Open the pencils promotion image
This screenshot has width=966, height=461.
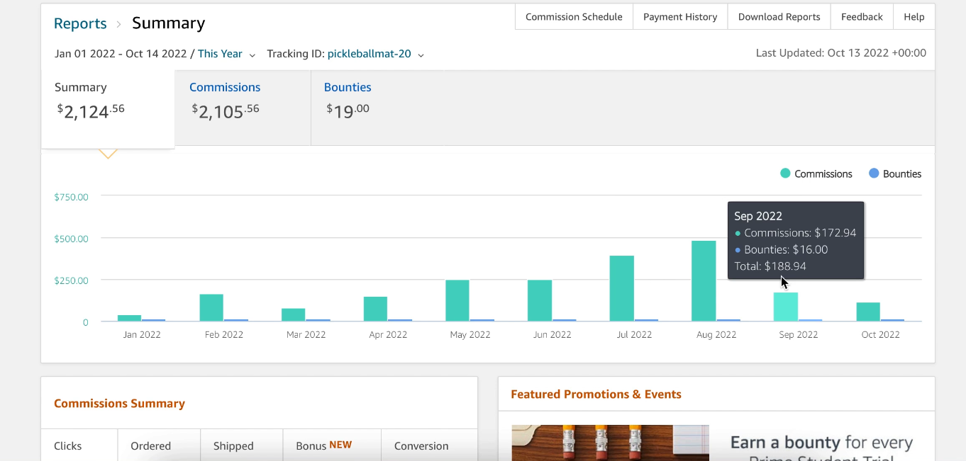(610, 443)
